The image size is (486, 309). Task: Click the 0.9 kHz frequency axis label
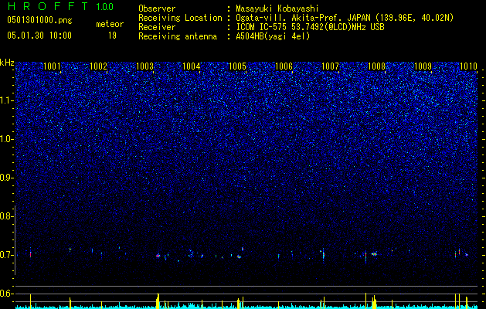coord(5,178)
